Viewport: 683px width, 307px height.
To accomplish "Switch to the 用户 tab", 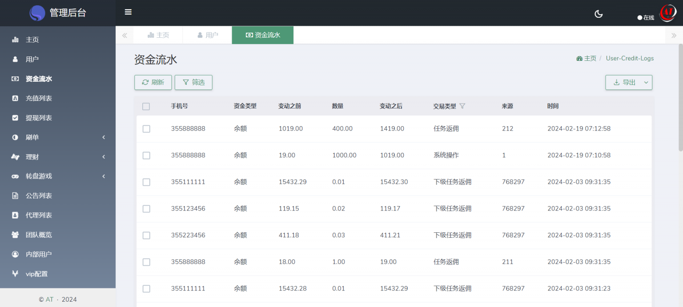I will [x=207, y=35].
